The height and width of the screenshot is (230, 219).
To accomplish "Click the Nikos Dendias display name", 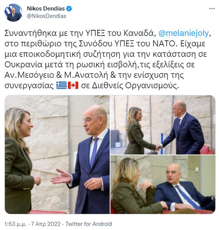I will (46, 9).
